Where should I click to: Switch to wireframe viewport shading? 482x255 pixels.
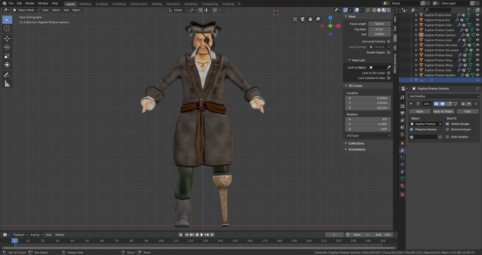tap(374, 10)
